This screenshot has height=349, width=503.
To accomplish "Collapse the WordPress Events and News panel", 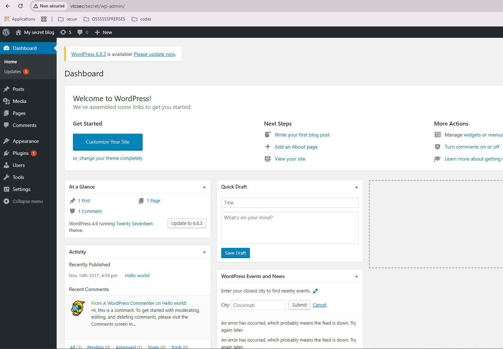I will [x=356, y=276].
